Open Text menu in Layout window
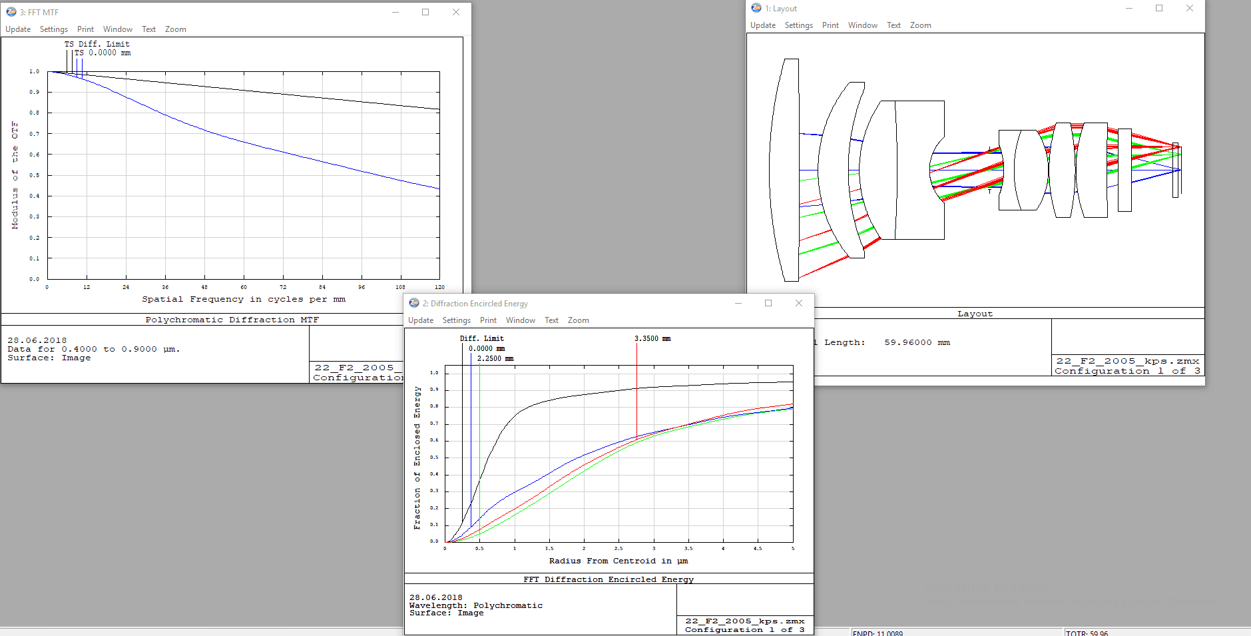Image resolution: width=1251 pixels, height=636 pixels. [x=893, y=25]
